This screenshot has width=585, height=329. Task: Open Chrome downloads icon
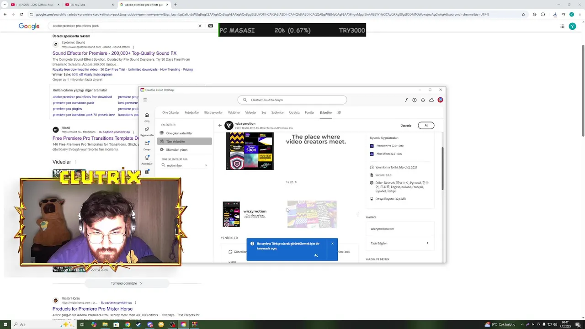click(555, 14)
